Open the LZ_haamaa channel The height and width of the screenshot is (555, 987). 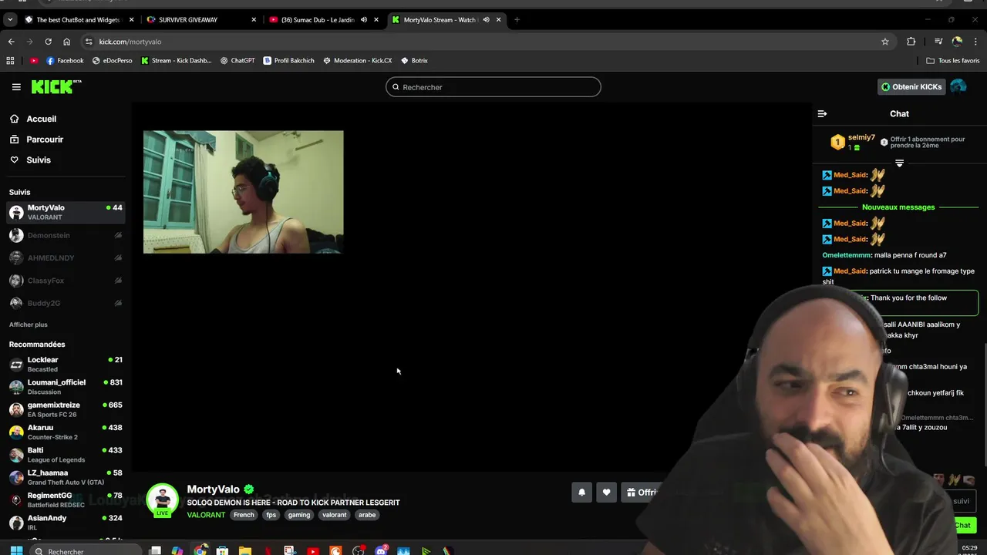click(66, 477)
